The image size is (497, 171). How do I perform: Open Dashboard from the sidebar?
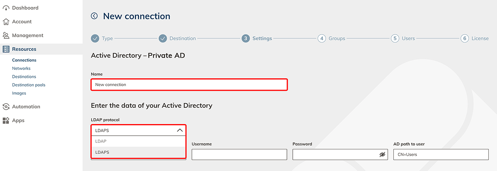tap(25, 8)
